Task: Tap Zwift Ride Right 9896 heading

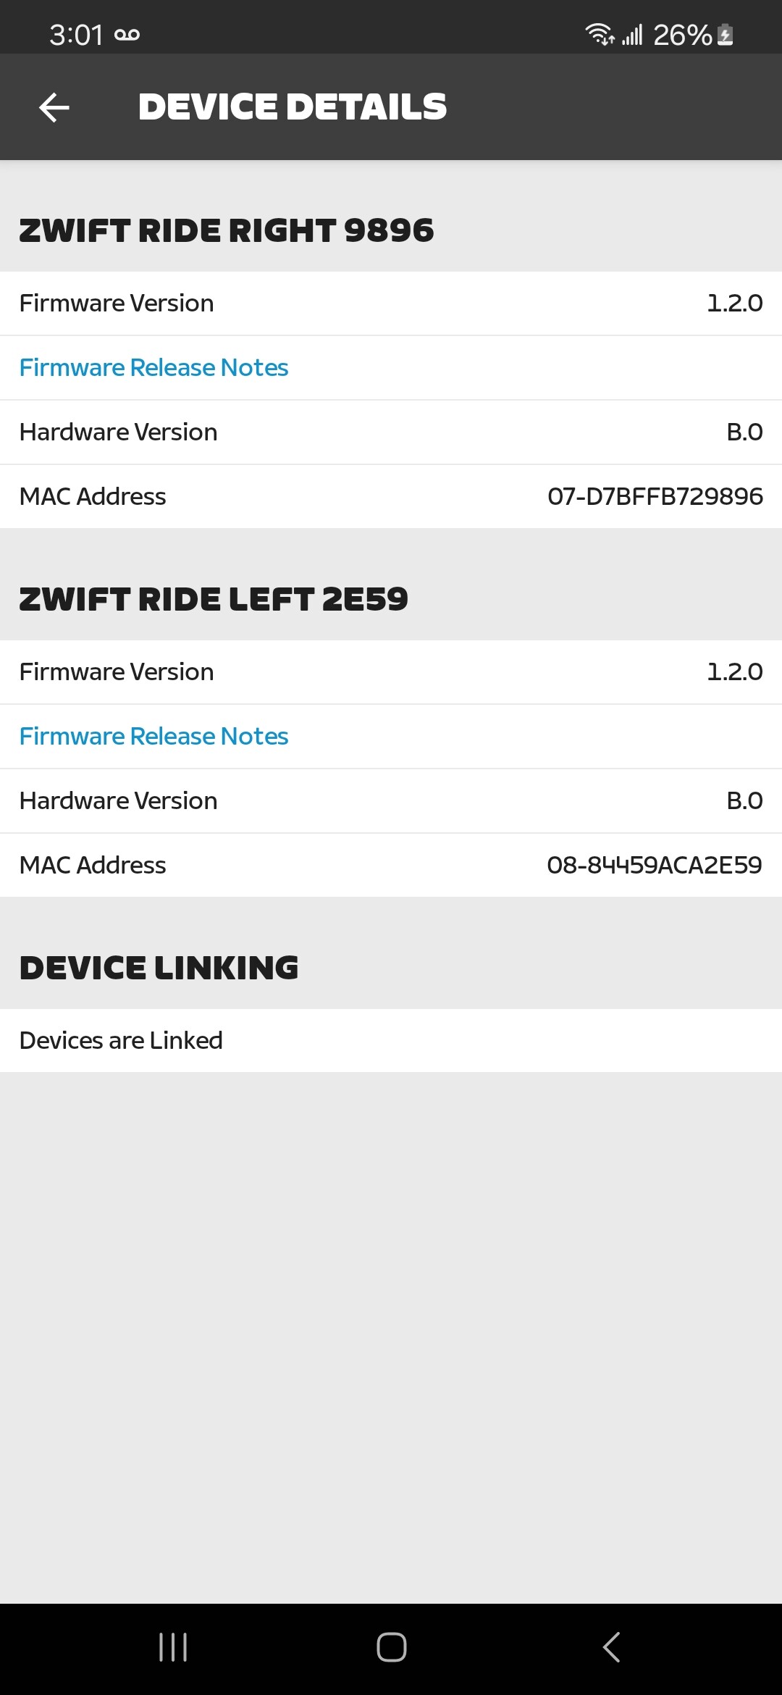Action: (227, 230)
